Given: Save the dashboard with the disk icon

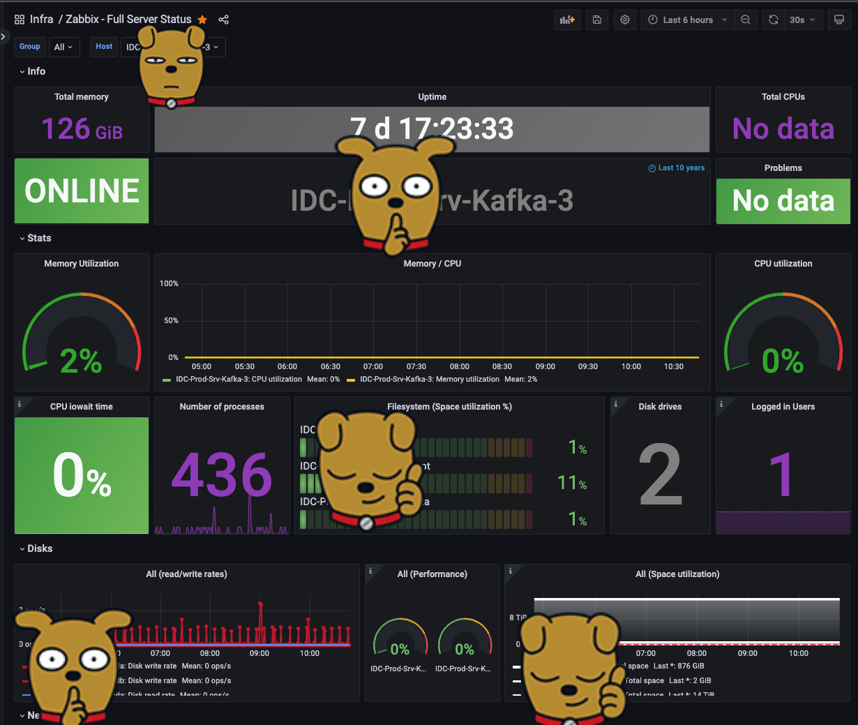Looking at the screenshot, I should click(x=597, y=20).
